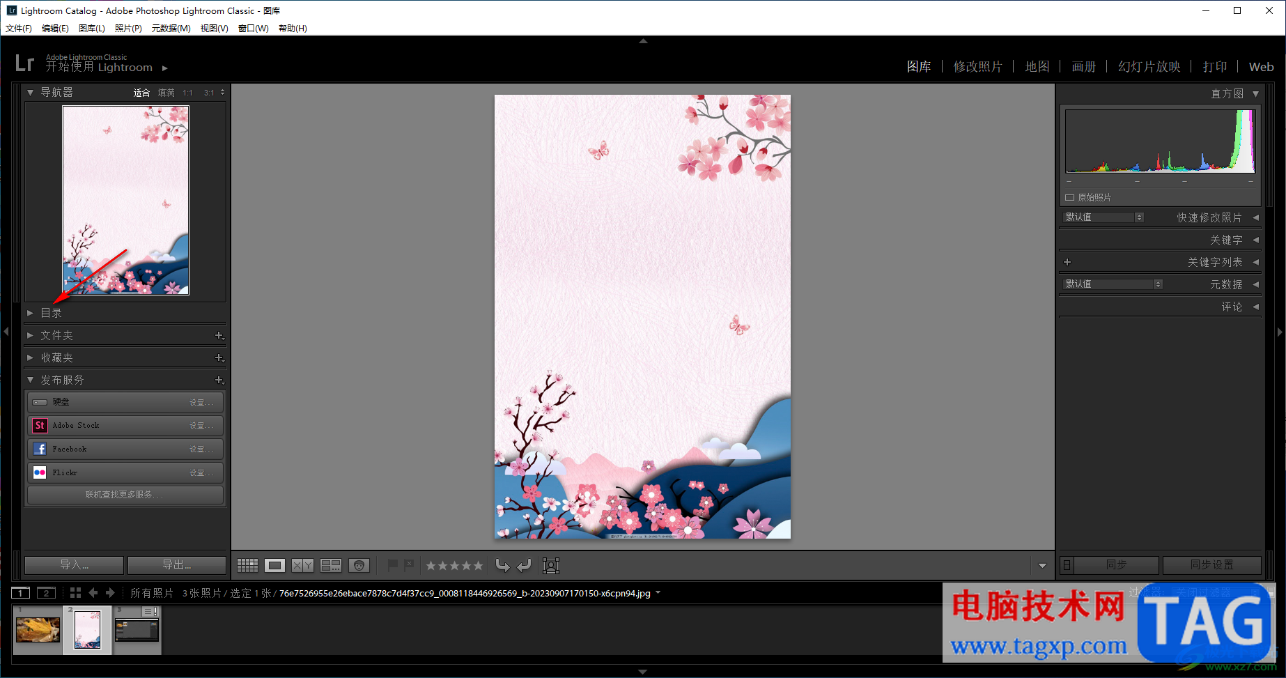Click the metadata status badge on thumbnail 3

click(x=151, y=611)
